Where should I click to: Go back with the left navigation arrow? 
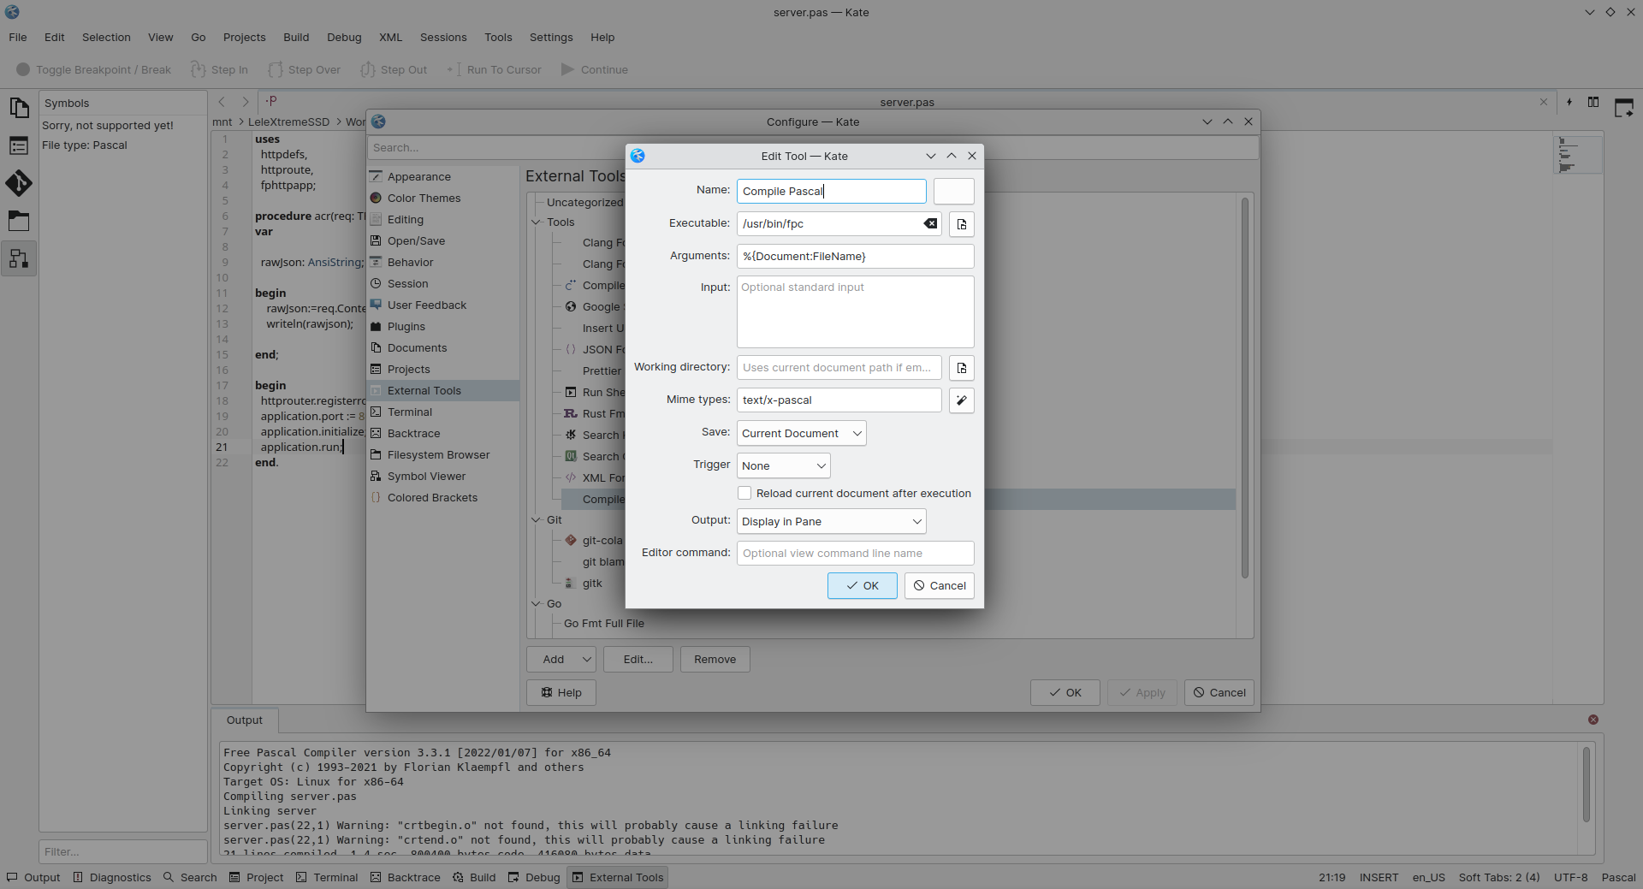pyautogui.click(x=222, y=102)
